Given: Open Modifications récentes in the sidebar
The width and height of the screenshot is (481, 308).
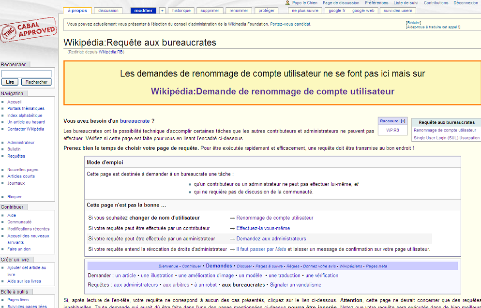Looking at the screenshot, I should click(x=28, y=229).
